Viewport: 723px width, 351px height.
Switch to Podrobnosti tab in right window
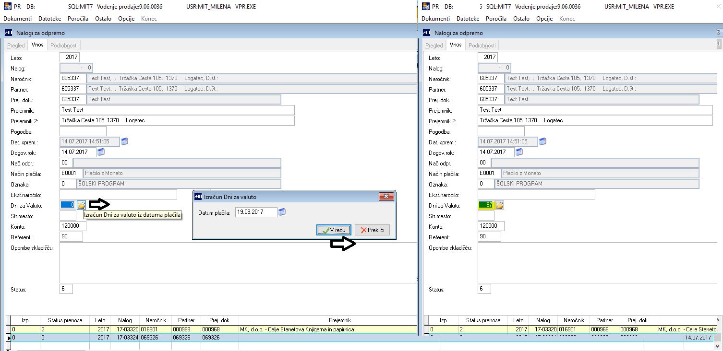(x=482, y=45)
